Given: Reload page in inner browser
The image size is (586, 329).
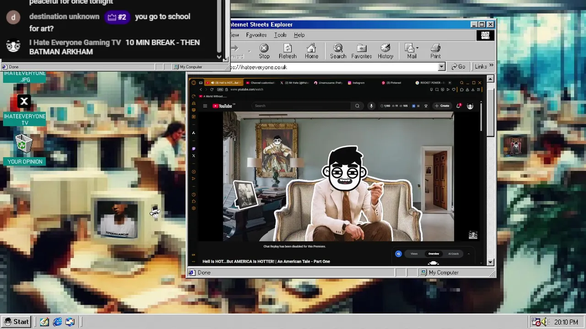Looking at the screenshot, I should pos(212,90).
